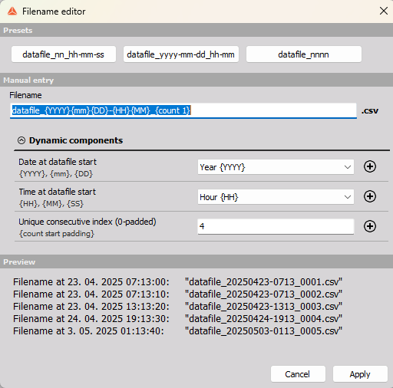Open the Year {YYYY} dropdown
The image size is (393, 388).
(276, 167)
